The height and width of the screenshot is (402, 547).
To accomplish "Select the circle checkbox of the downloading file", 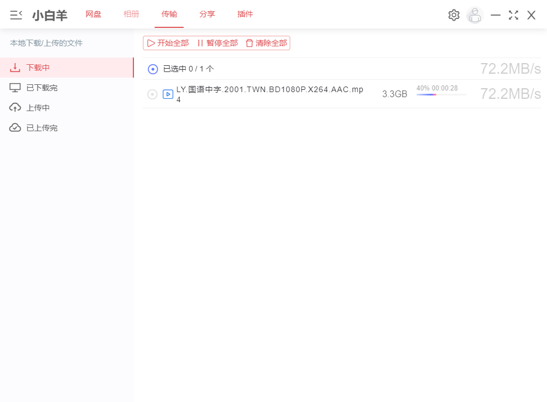I will (x=152, y=94).
